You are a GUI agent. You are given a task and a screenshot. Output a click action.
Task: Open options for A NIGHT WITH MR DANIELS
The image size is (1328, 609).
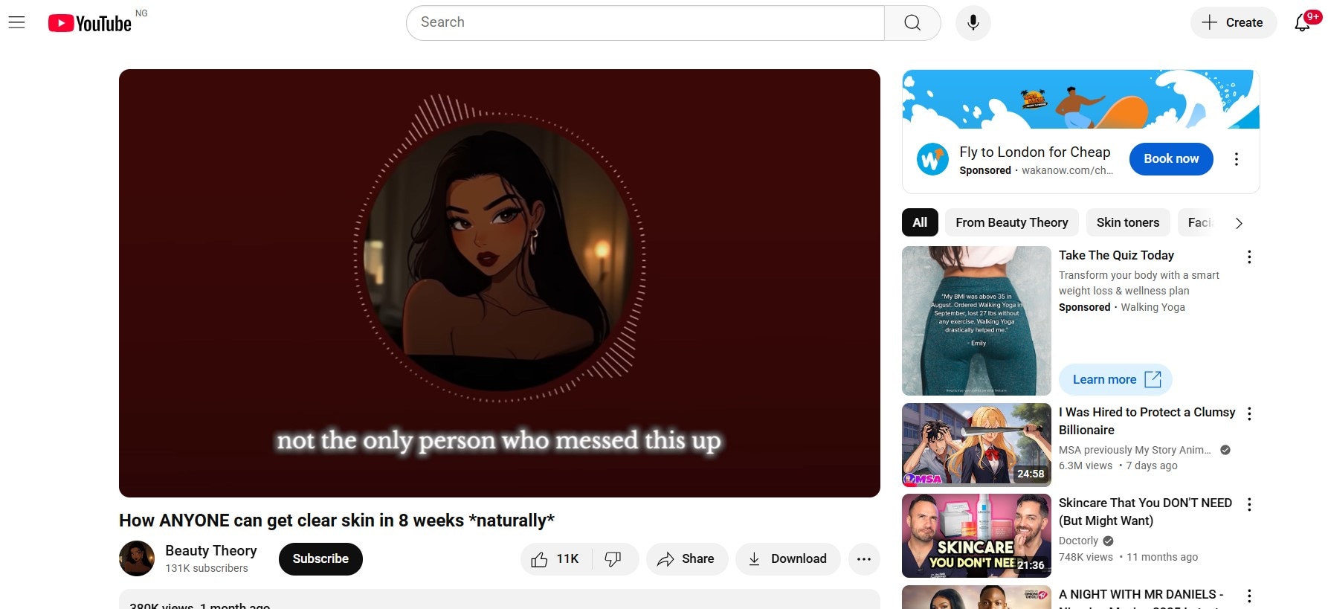click(1249, 596)
